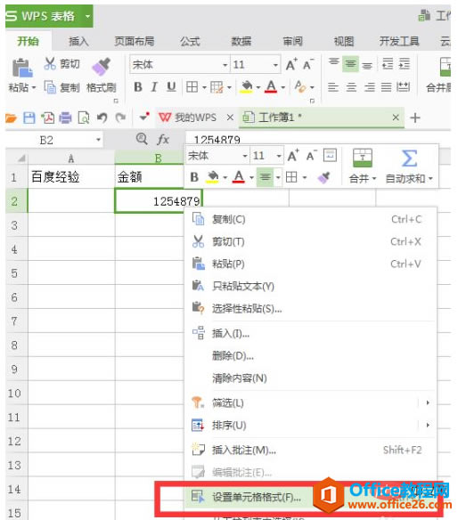Expand ribbon fill color dropdown arrow
This screenshot has height=520, width=458.
click(258, 87)
